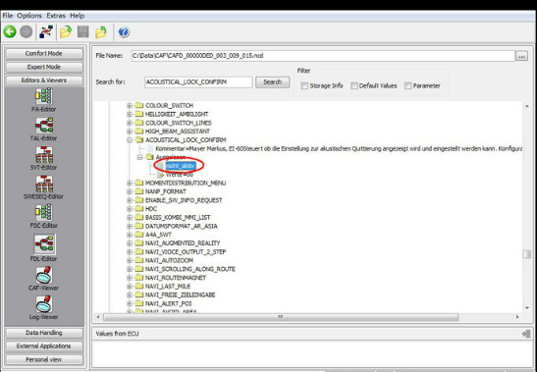The image size is (537, 372).
Task: Click the green back arrow icon
Action: click(10, 31)
